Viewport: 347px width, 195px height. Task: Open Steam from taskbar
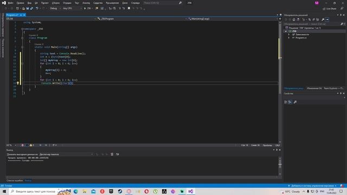coord(120,191)
